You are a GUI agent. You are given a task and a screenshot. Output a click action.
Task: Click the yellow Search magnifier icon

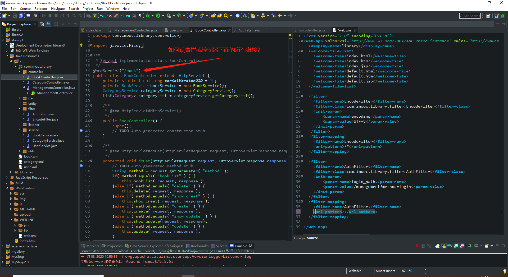coord(226,16)
